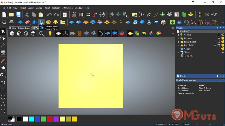225x126 pixels.
Task: Expand the Back Relief tree node
Action: 179,45
